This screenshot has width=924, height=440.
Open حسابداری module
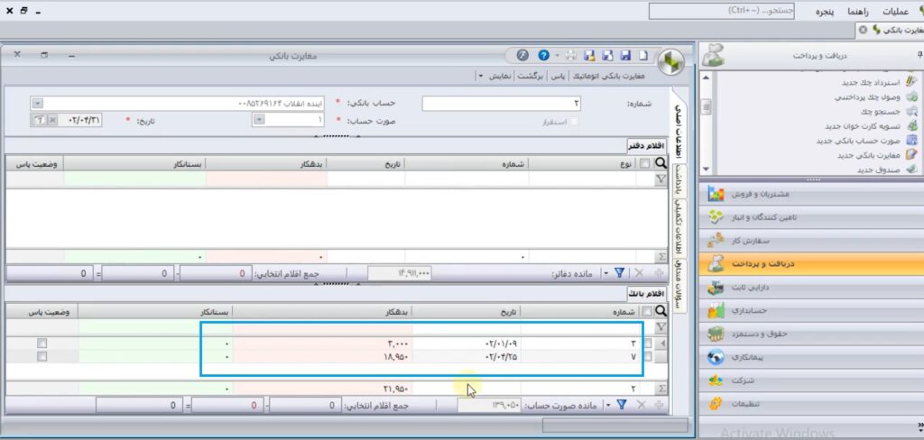pyautogui.click(x=812, y=310)
